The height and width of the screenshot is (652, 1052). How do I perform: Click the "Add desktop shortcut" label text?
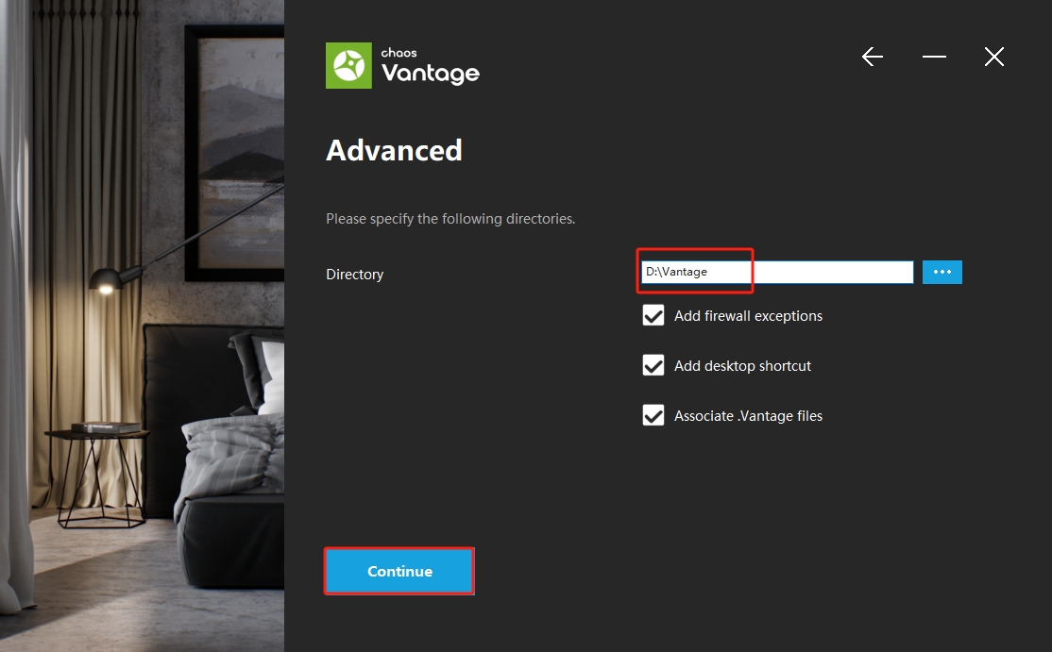(x=742, y=366)
